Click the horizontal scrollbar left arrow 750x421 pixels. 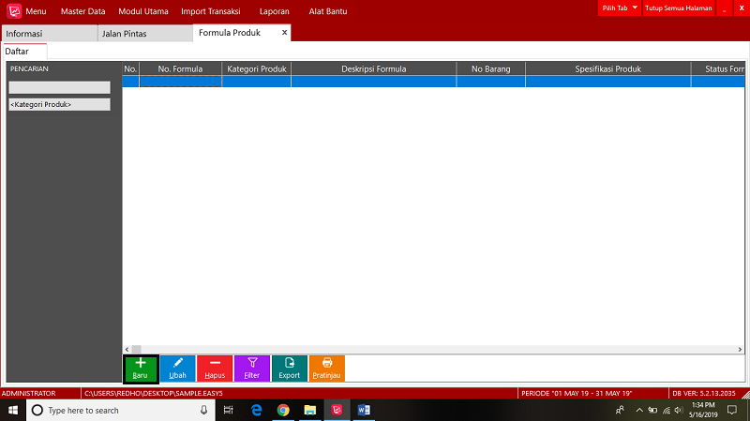127,349
